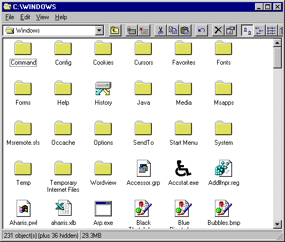Toggle Large Icons view button
285x242 pixels.
coord(247,30)
